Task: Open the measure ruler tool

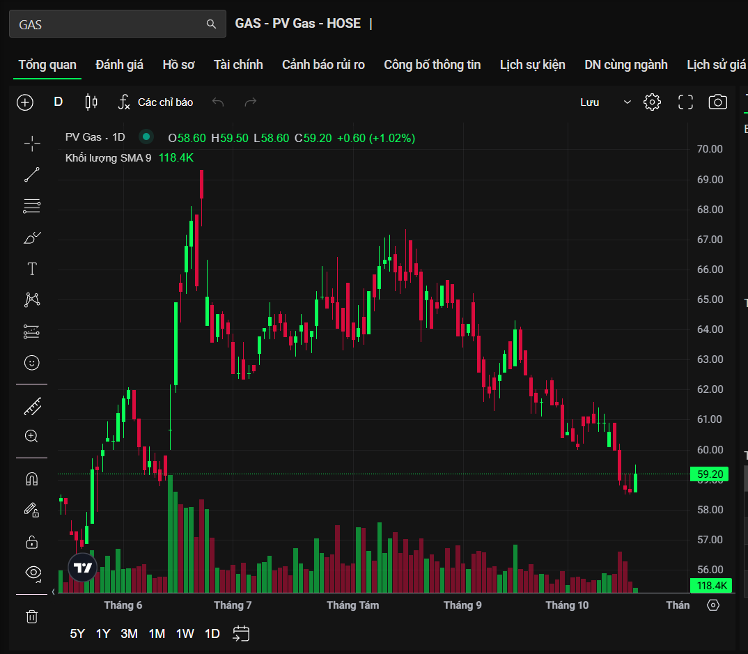Action: coord(32,407)
